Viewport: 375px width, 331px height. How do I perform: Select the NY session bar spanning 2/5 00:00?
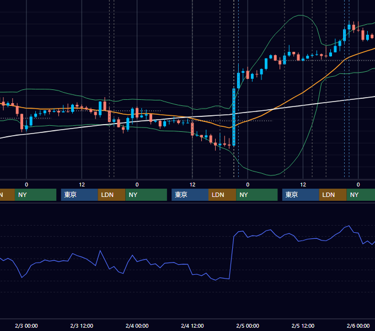257,195
